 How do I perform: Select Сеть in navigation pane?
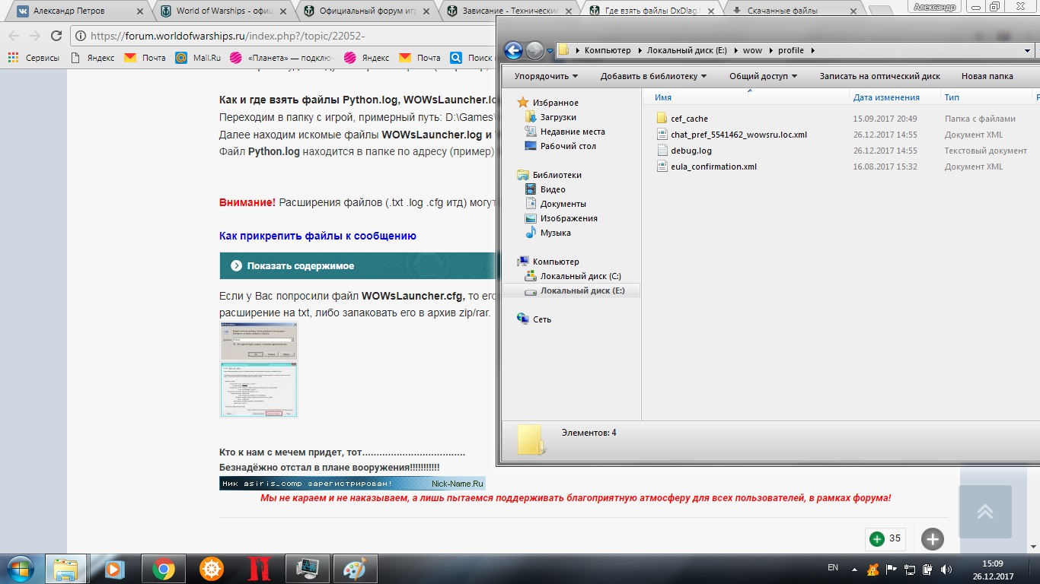click(x=534, y=319)
